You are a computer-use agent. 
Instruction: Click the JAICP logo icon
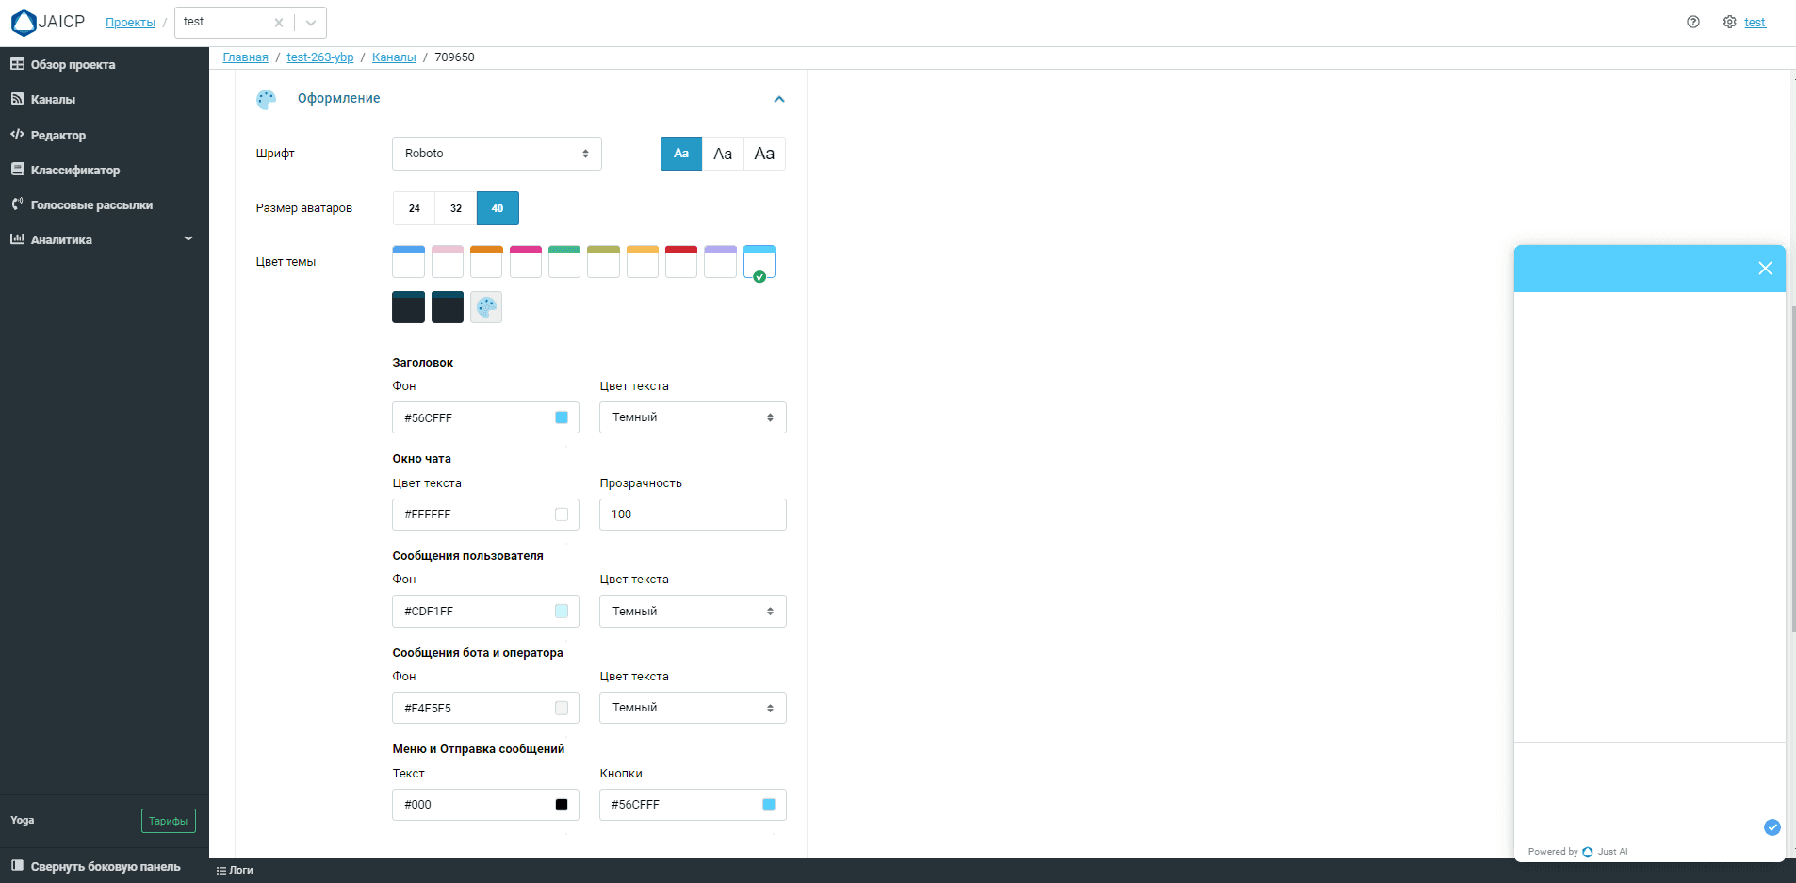[24, 23]
